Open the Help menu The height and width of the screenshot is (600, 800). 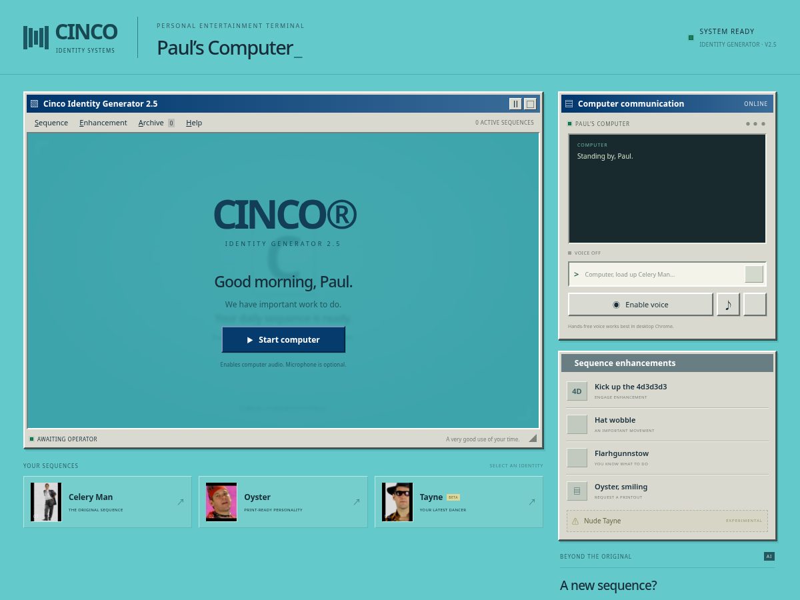click(x=194, y=123)
